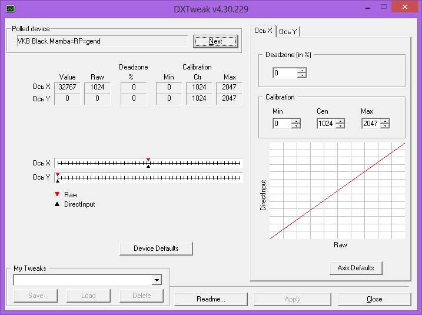Screen dimensions: 422x315
Task: Click the DXTweak app icon in title bar
Action: (11, 9)
